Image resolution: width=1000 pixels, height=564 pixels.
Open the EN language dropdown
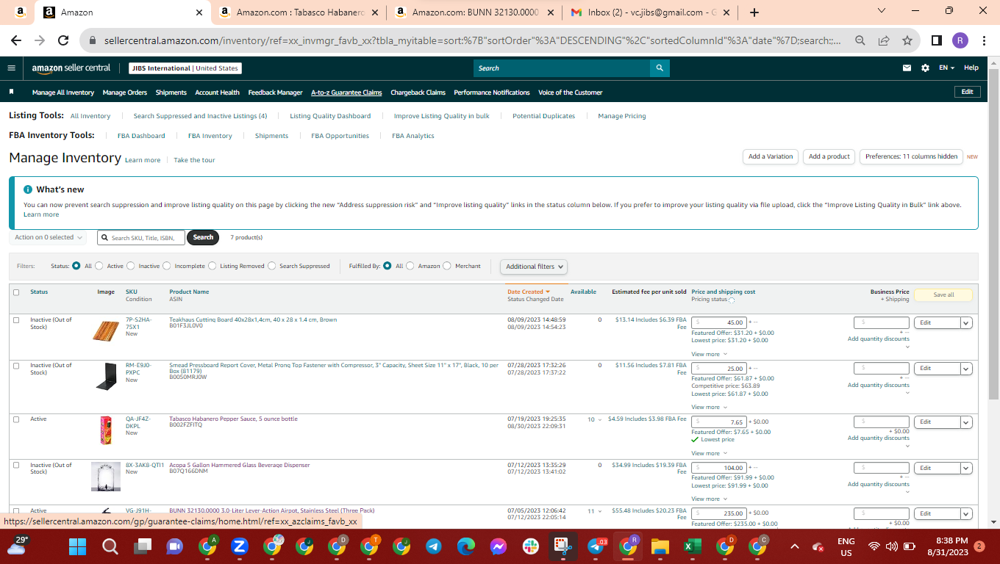point(946,68)
